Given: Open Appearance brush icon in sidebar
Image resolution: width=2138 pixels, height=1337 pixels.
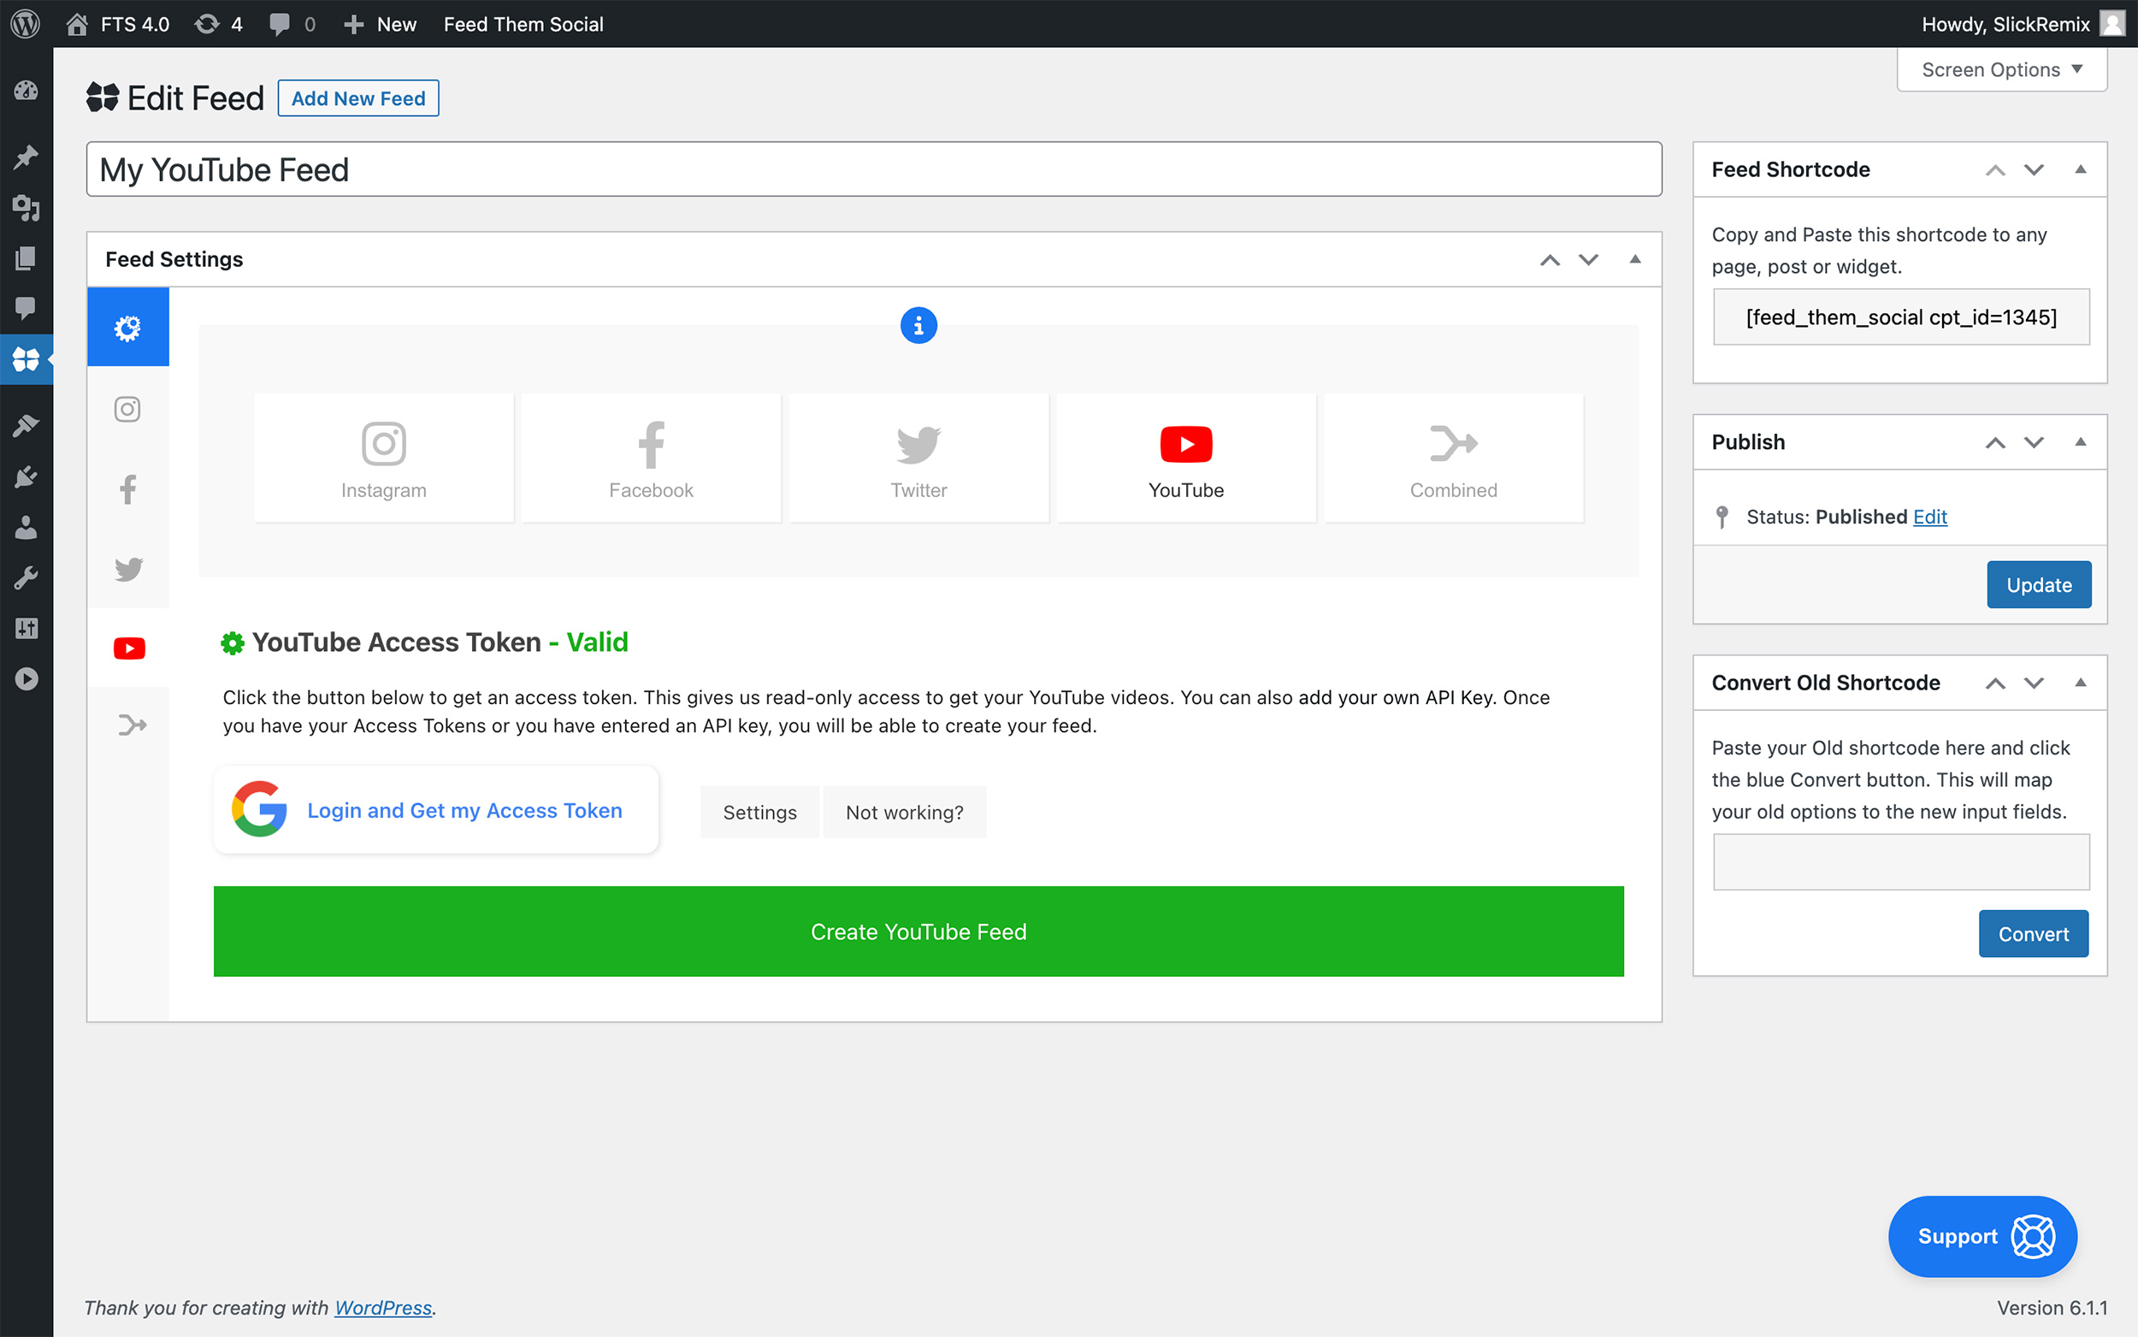Looking at the screenshot, I should pos(26,426).
